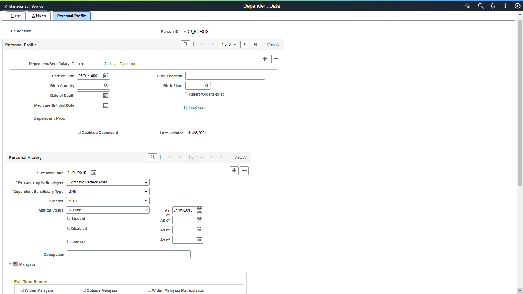Viewport: 523px width, 294px height.
Task: Switch to the Name tab
Action: 16,16
